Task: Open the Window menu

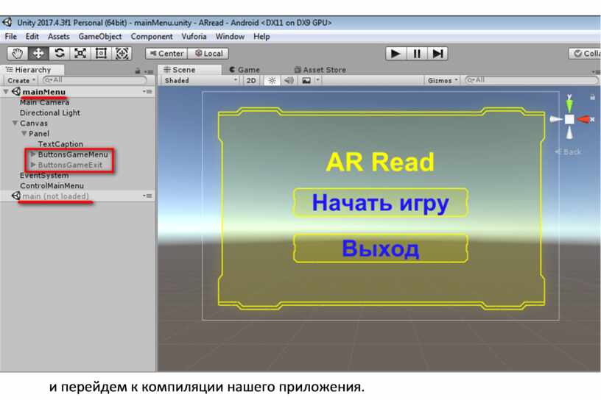Action: tap(230, 37)
